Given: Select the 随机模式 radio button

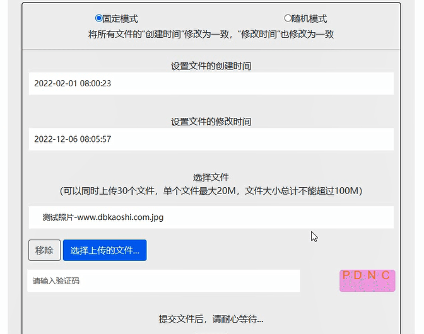Looking at the screenshot, I should click(288, 18).
